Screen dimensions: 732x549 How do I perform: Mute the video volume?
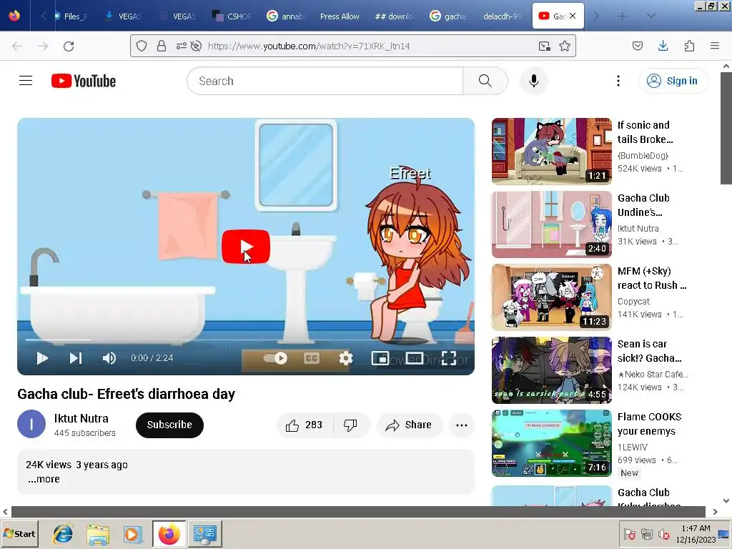click(x=109, y=358)
